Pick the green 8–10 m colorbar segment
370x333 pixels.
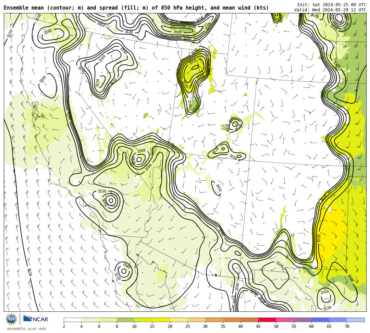tap(125, 320)
